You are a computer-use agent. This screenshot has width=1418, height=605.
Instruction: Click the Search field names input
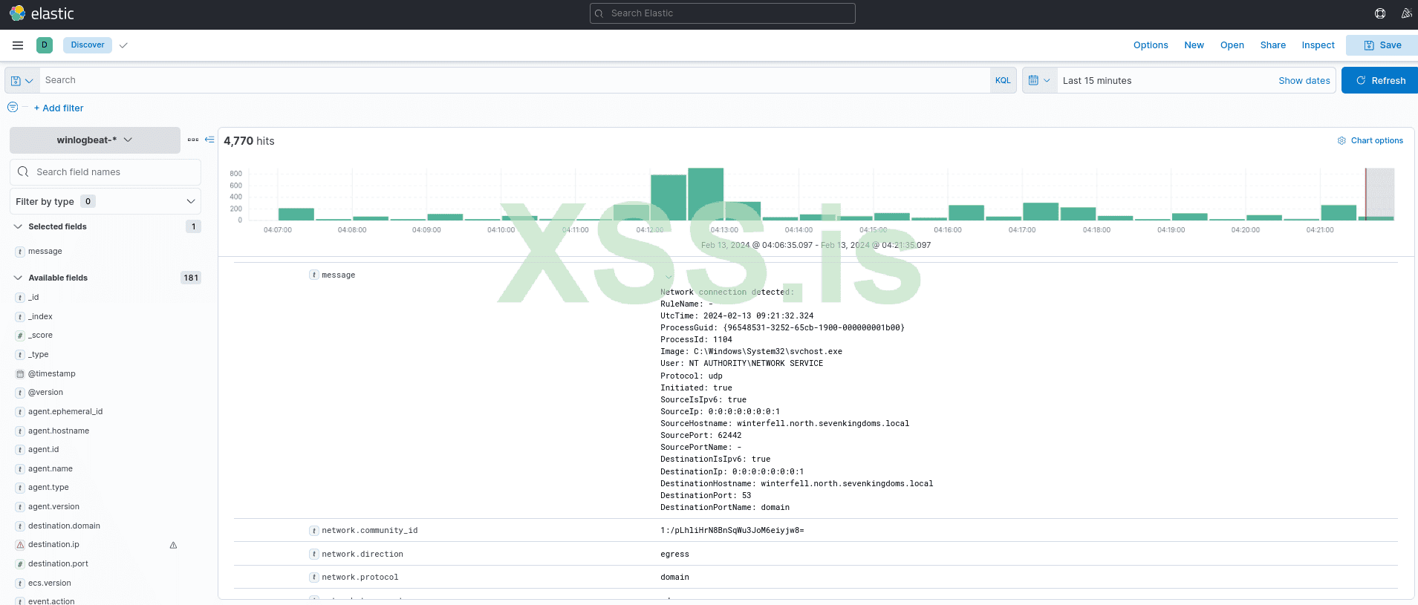tap(105, 171)
